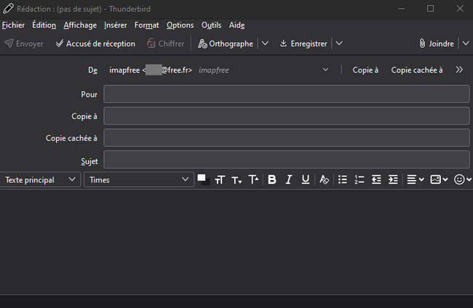Viewport: 473px width, 308px height.
Task: Open the Édition menu
Action: pyautogui.click(x=44, y=25)
